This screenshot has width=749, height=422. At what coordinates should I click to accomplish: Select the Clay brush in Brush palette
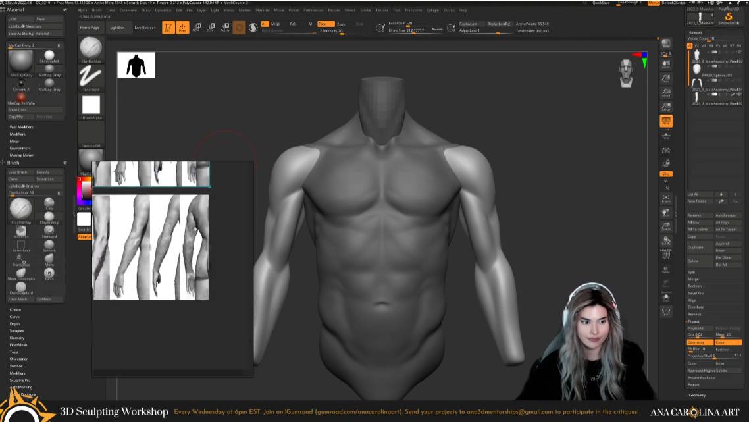(x=49, y=204)
